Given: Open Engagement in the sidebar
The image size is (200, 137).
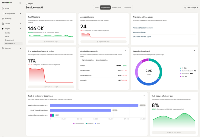Looking at the screenshot, I should click(9, 40).
